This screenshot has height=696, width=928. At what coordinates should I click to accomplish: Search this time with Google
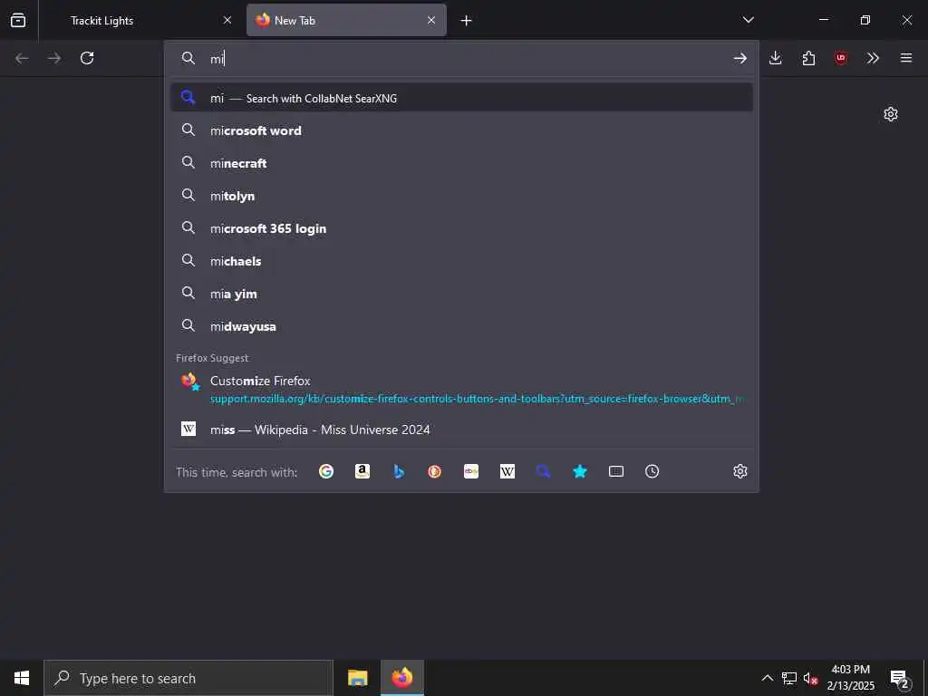pyautogui.click(x=326, y=471)
